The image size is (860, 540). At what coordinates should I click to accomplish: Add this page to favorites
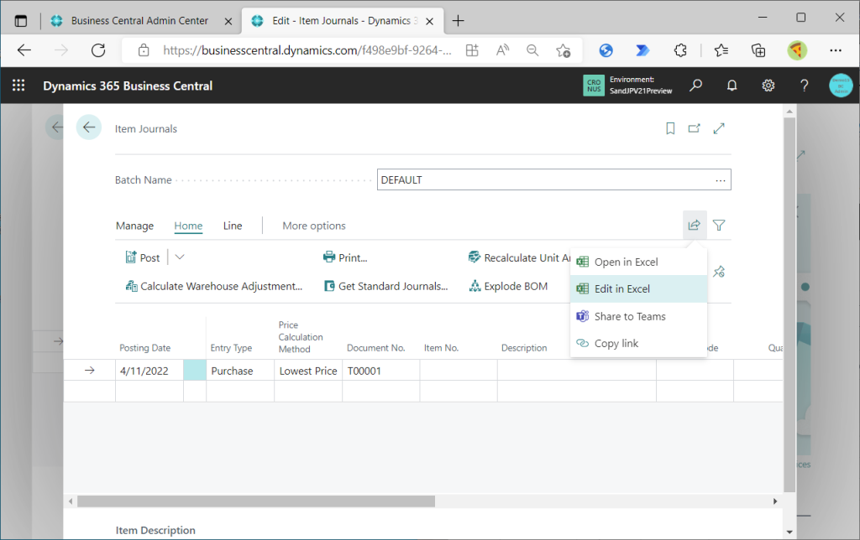click(x=563, y=50)
